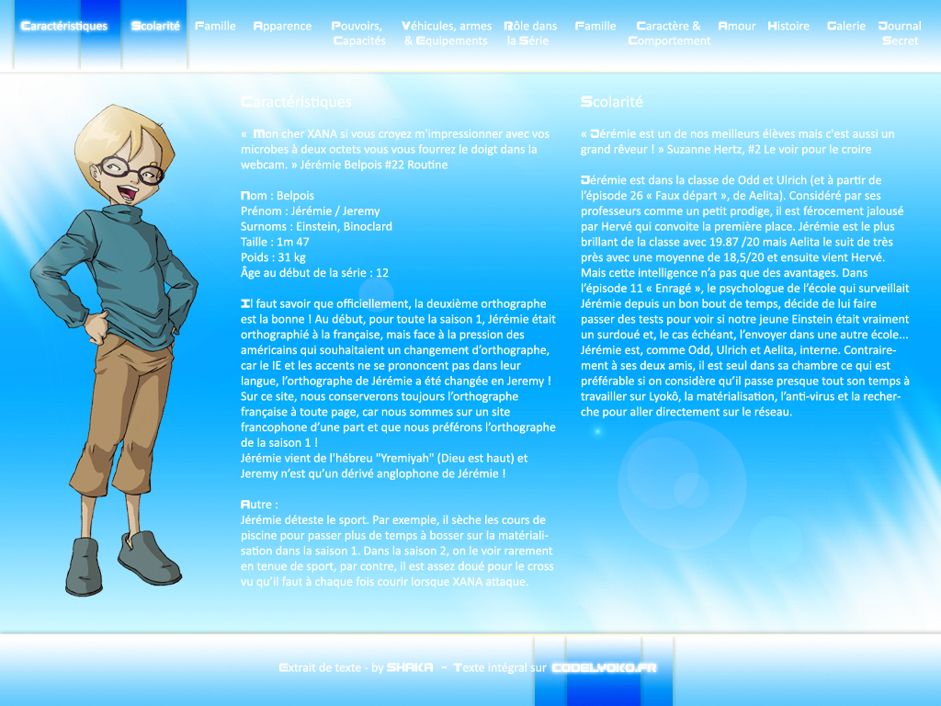
Task: Select the Famille tab beside Scolarité
Action: (216, 27)
